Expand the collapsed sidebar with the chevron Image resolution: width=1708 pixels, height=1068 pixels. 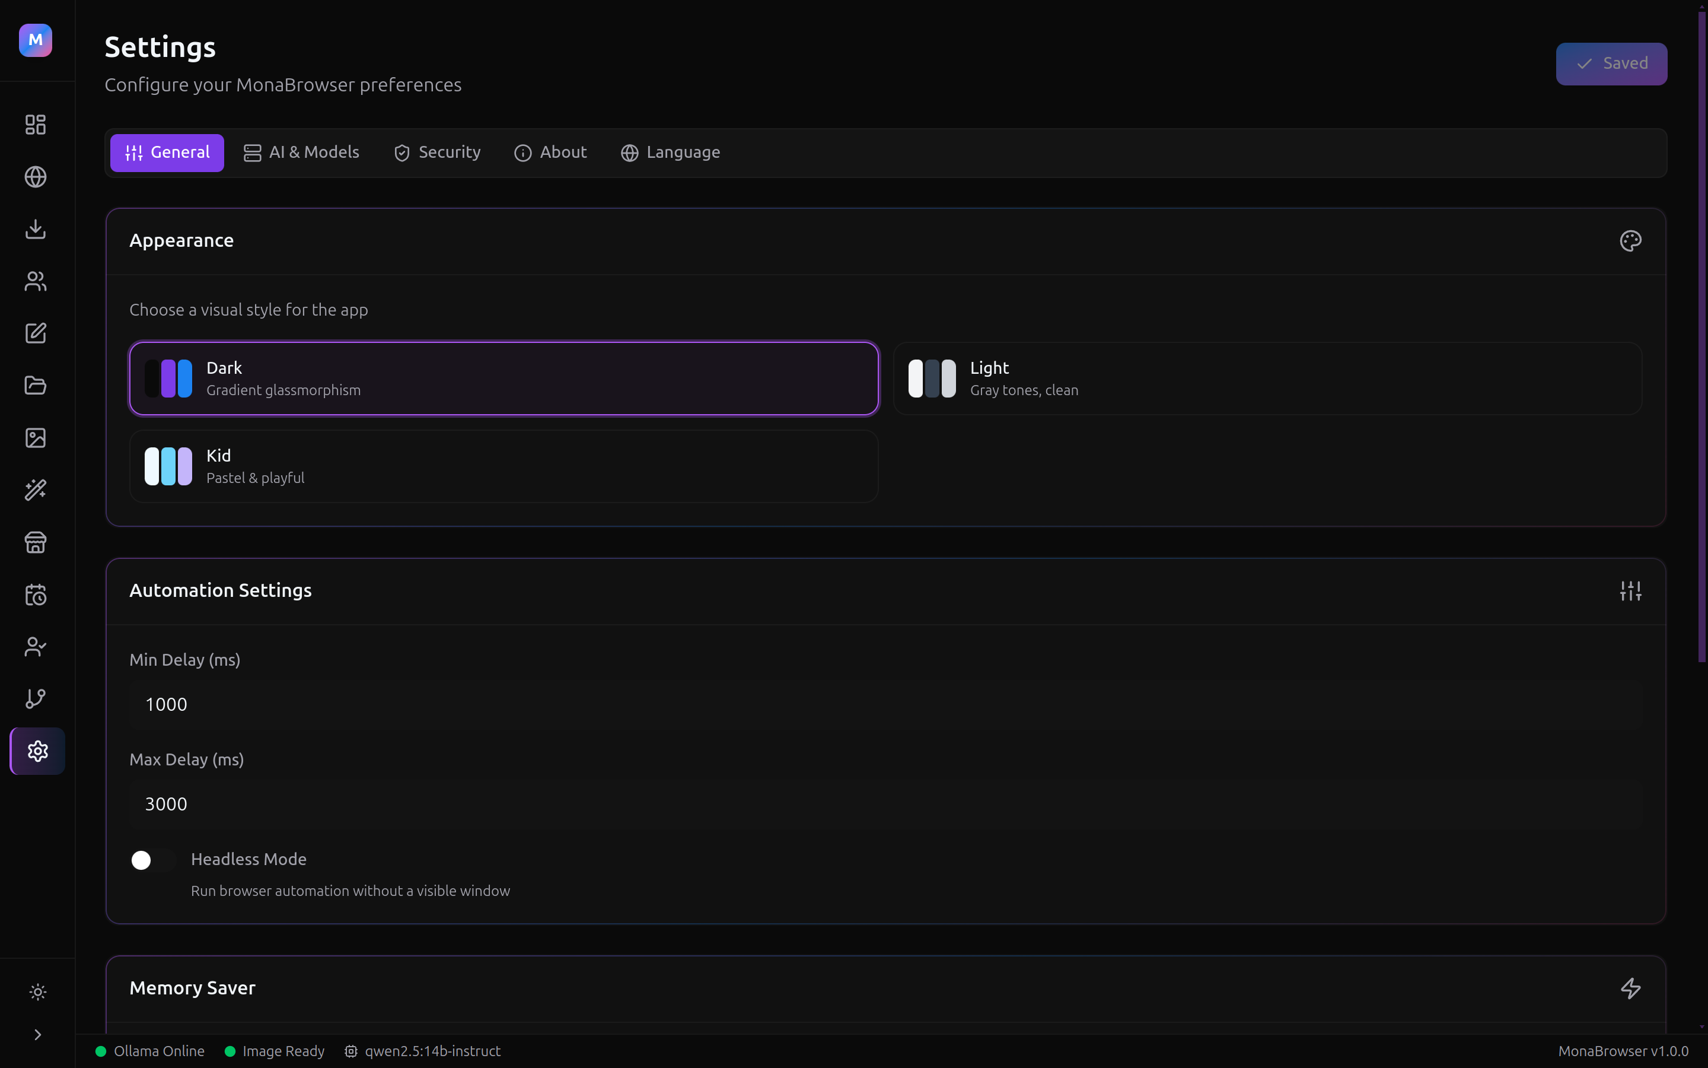tap(37, 1034)
